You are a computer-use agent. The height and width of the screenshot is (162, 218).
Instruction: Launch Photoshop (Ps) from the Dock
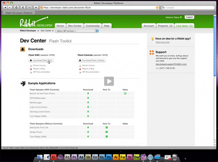point(109,157)
